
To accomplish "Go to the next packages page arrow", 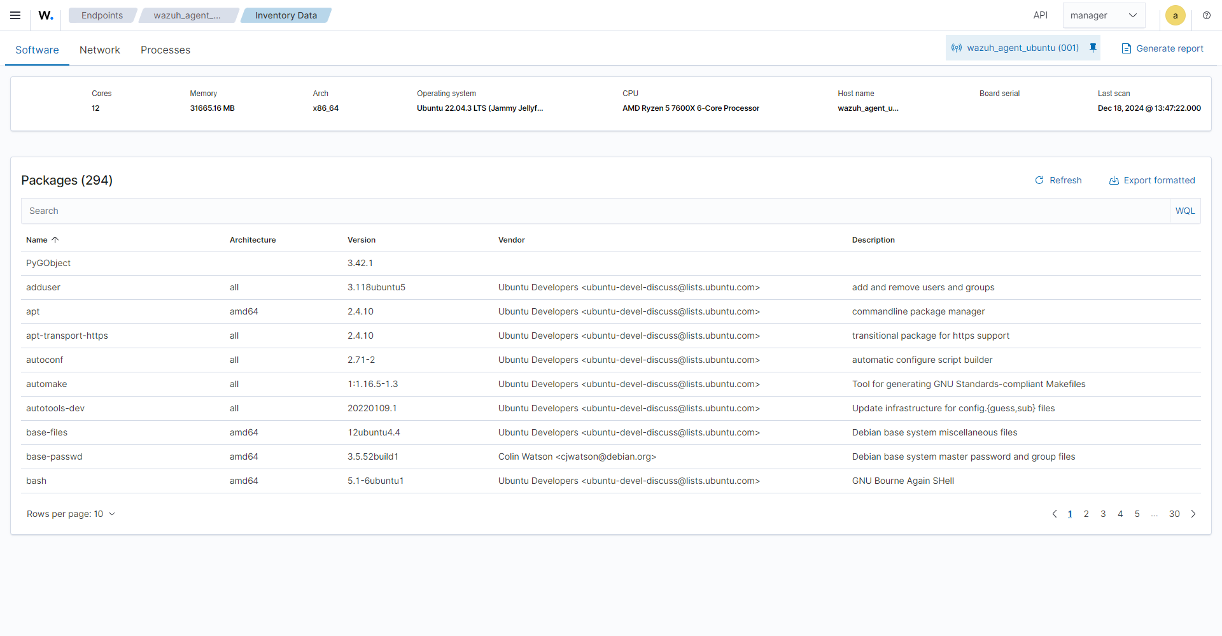I will tap(1193, 514).
